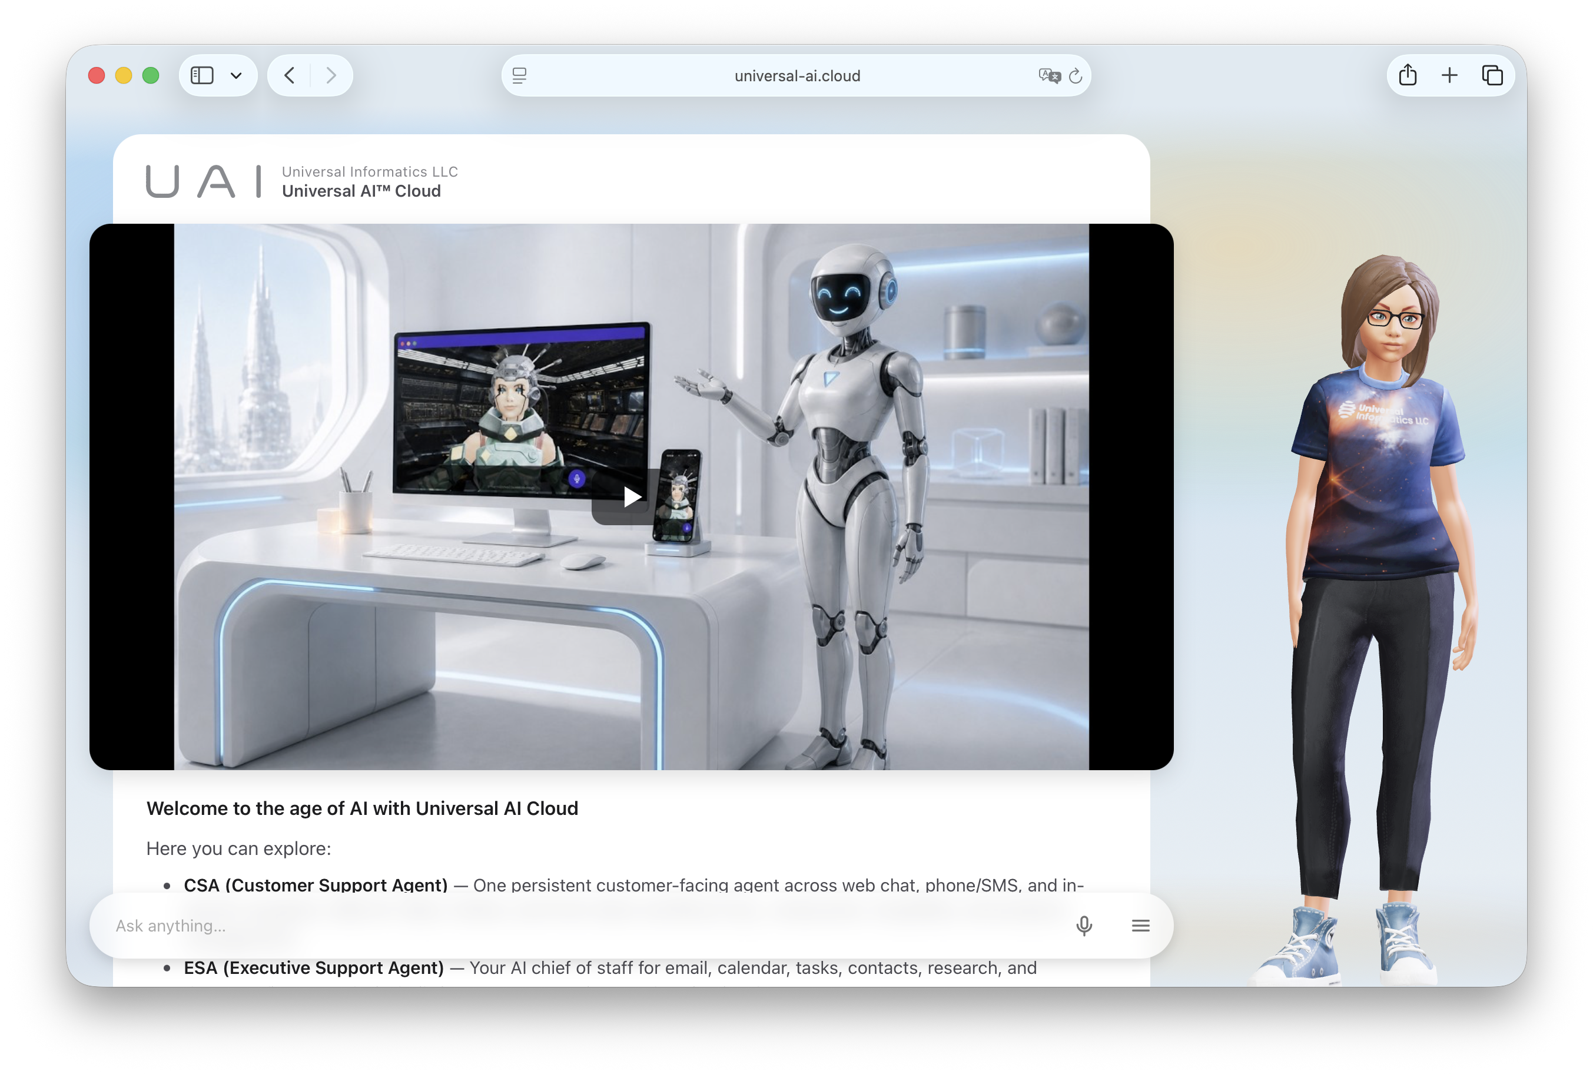Show the tab overview
This screenshot has width=1593, height=1074.
[1492, 75]
